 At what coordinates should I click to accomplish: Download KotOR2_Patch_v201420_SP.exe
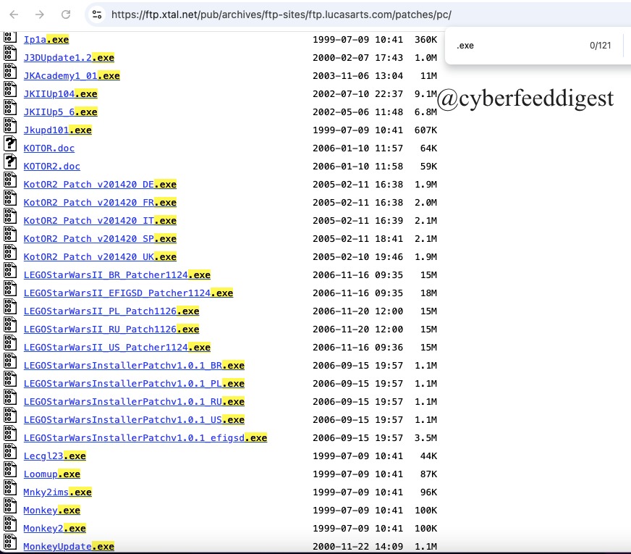point(100,239)
